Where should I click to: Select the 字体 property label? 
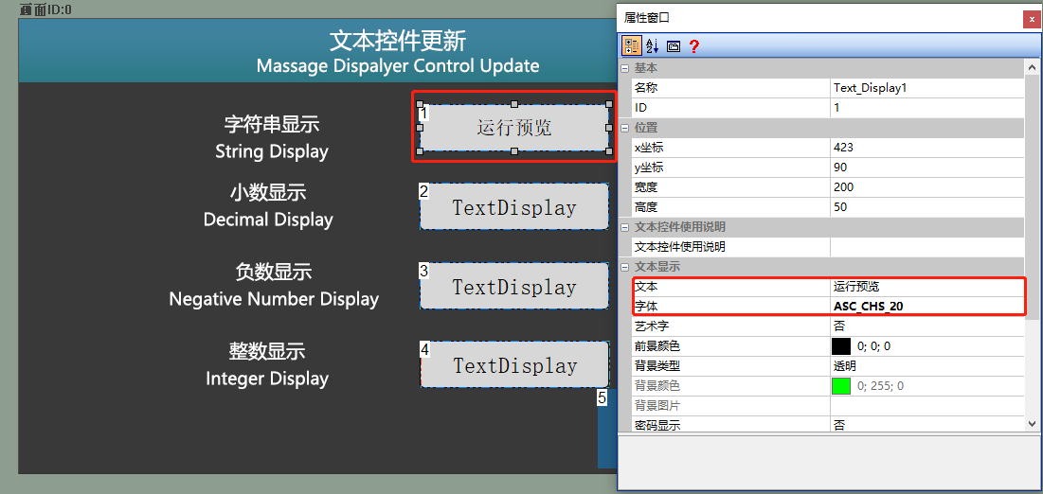point(646,307)
